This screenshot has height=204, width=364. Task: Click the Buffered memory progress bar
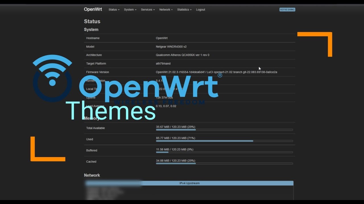coord(224,152)
